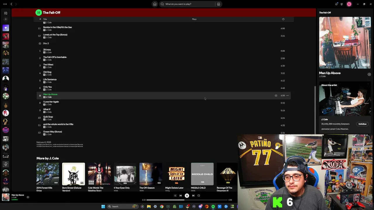Pause the album with green header button
Image resolution: width=374 pixels, height=210 pixels.
[x=39, y=13]
